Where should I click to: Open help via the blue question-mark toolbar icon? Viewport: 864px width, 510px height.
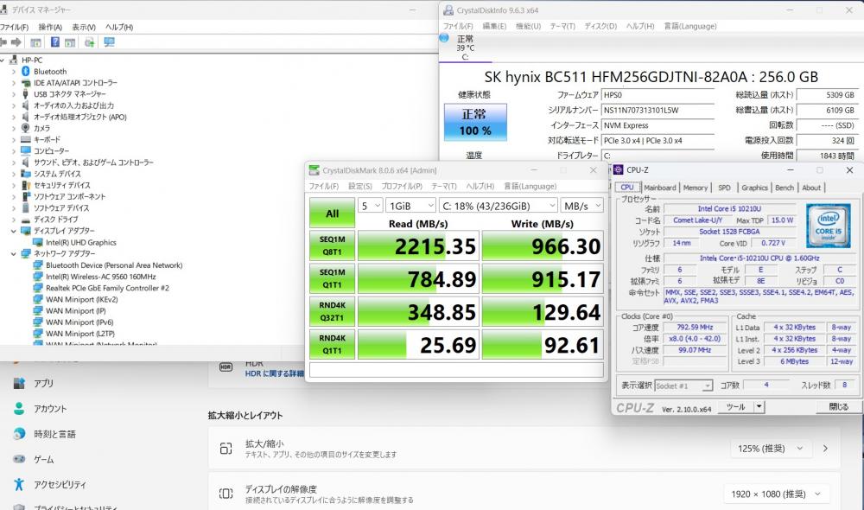pyautogui.click(x=55, y=41)
